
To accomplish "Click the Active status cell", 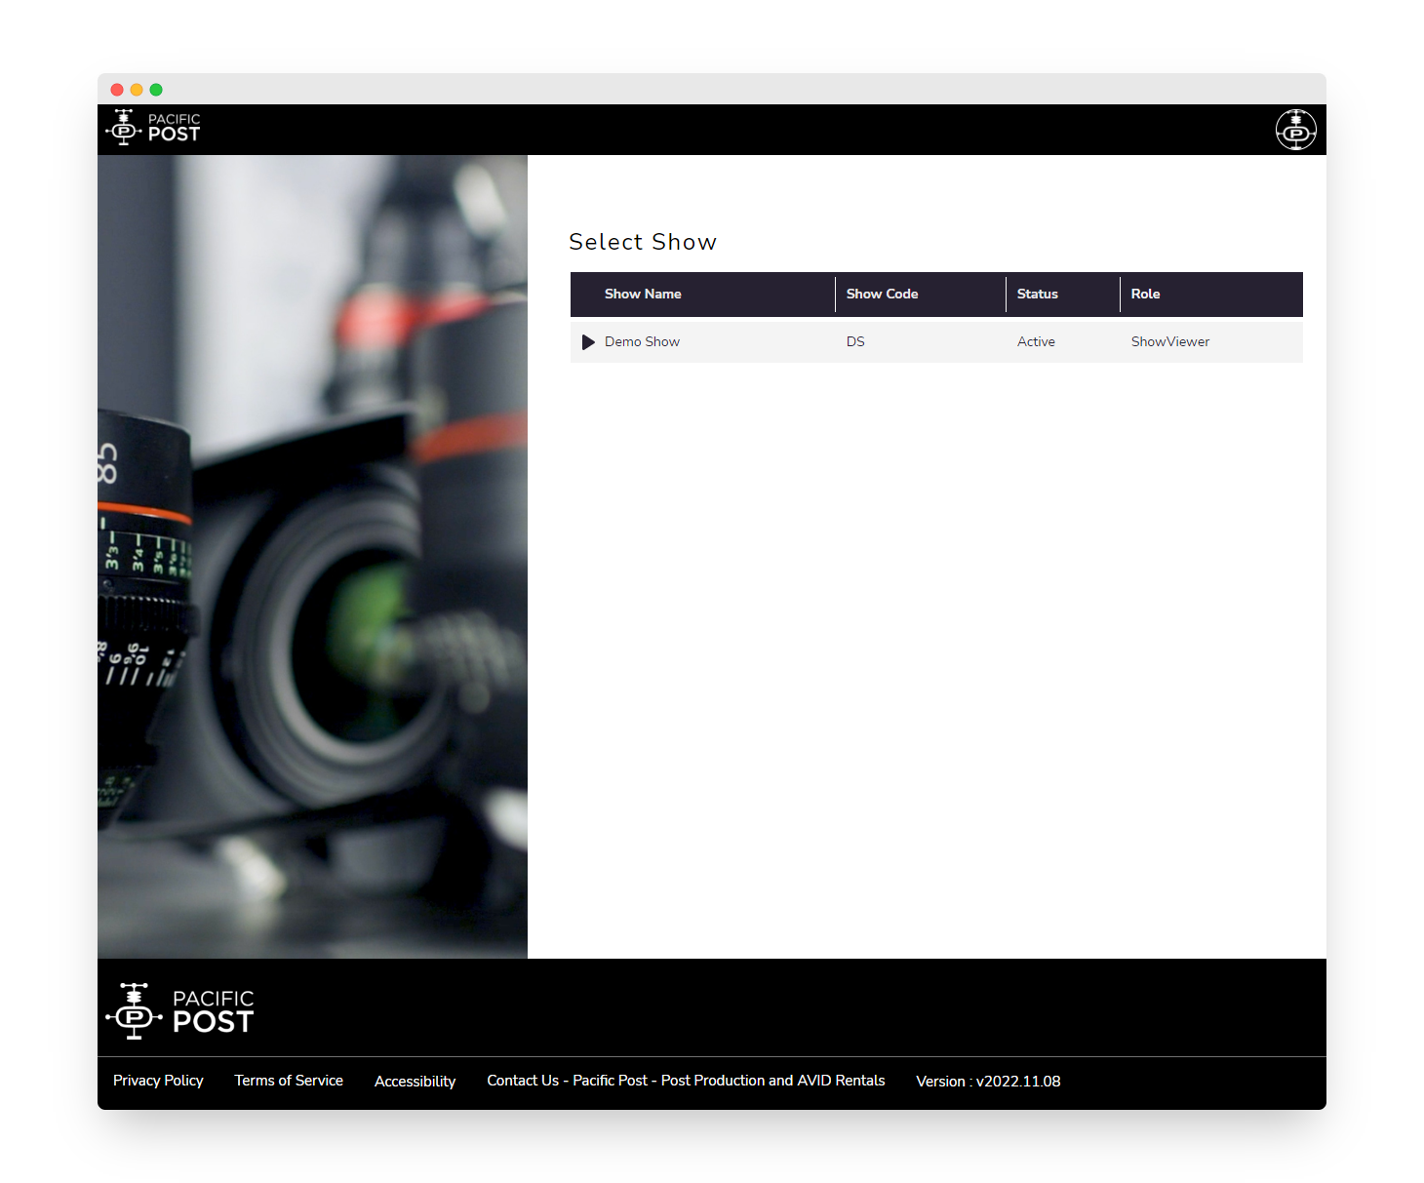I will point(1036,342).
